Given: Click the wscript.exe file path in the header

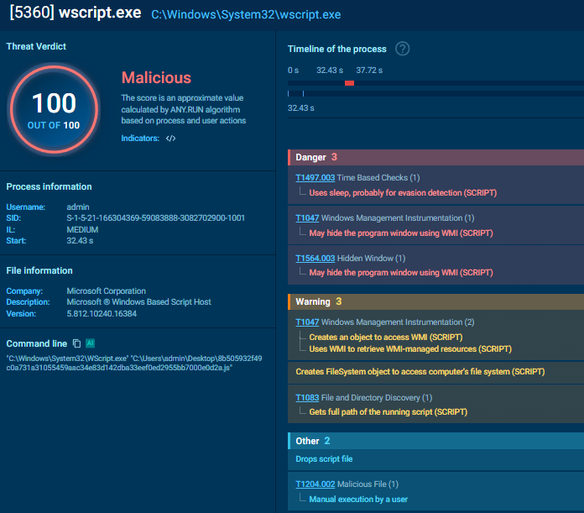Looking at the screenshot, I should pyautogui.click(x=246, y=15).
